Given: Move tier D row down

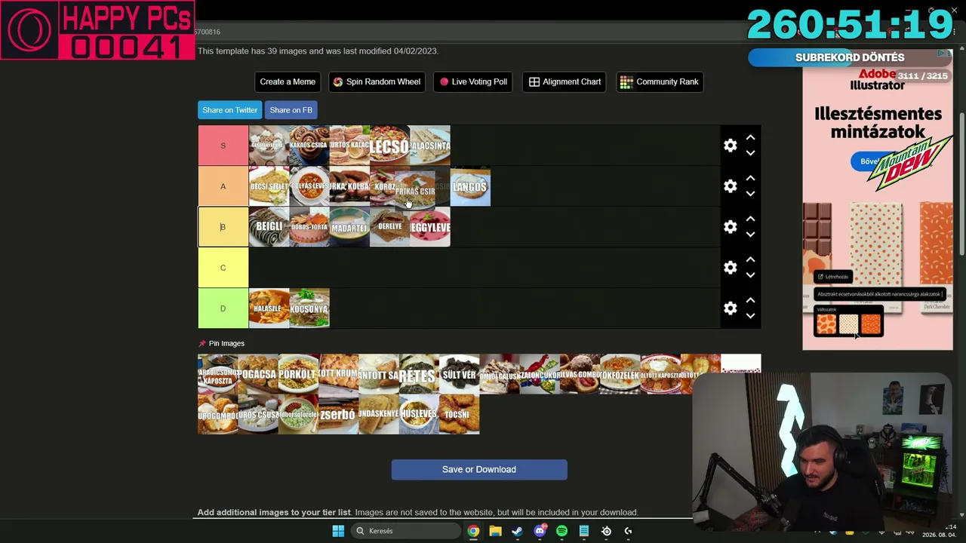Looking at the screenshot, I should (x=750, y=316).
